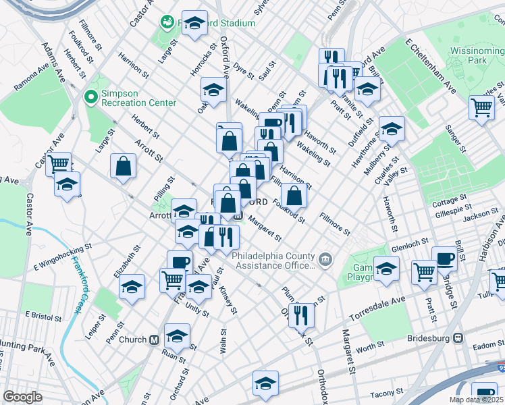Select the school marker near Elizabeth St
The image size is (505, 405).
pyautogui.click(x=132, y=287)
